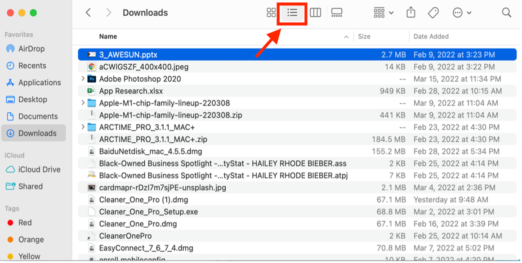The image size is (522, 263).
Task: Open Applications in the sidebar
Action: (x=40, y=83)
